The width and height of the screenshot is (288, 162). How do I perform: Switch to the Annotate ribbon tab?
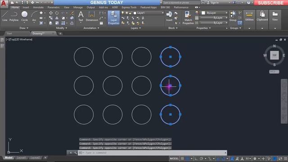(38, 7)
